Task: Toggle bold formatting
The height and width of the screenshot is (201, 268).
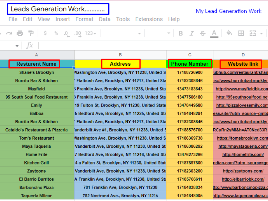Action: (x=181, y=33)
